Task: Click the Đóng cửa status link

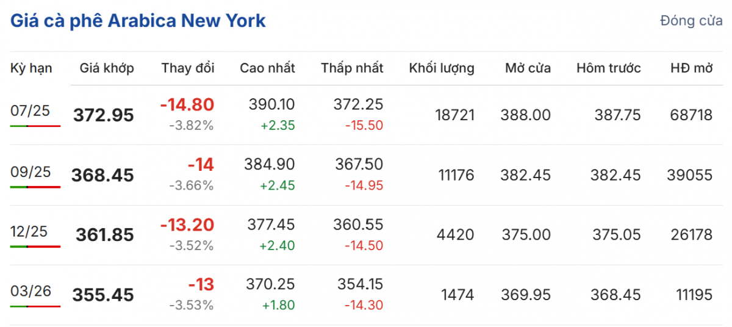Action: 691,21
